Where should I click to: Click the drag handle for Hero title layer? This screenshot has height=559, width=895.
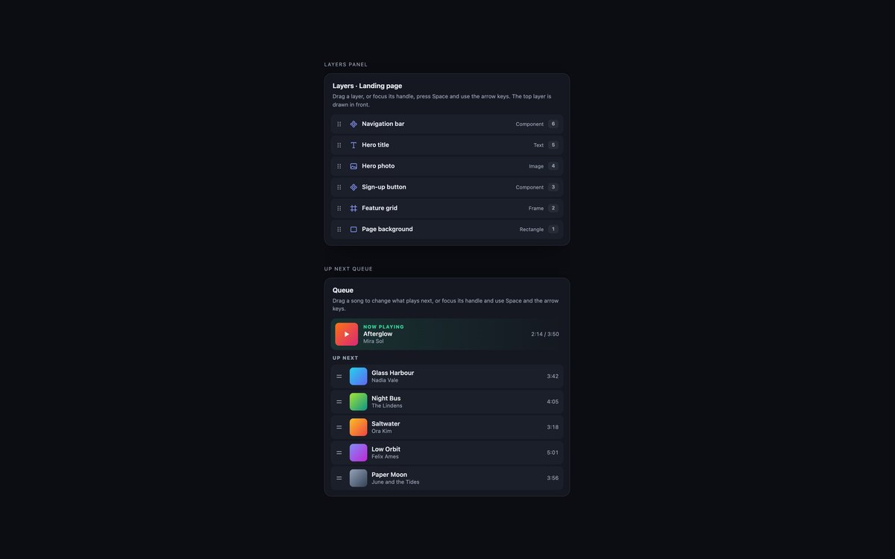click(x=339, y=145)
